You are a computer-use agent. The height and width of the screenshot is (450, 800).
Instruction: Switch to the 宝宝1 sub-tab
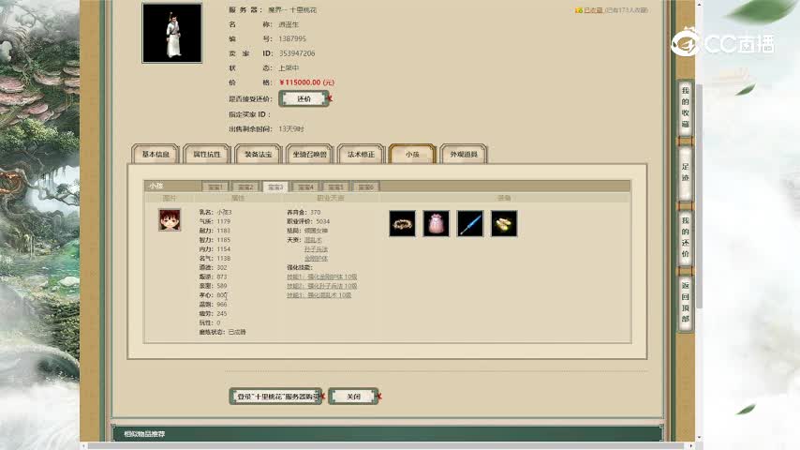click(x=215, y=187)
